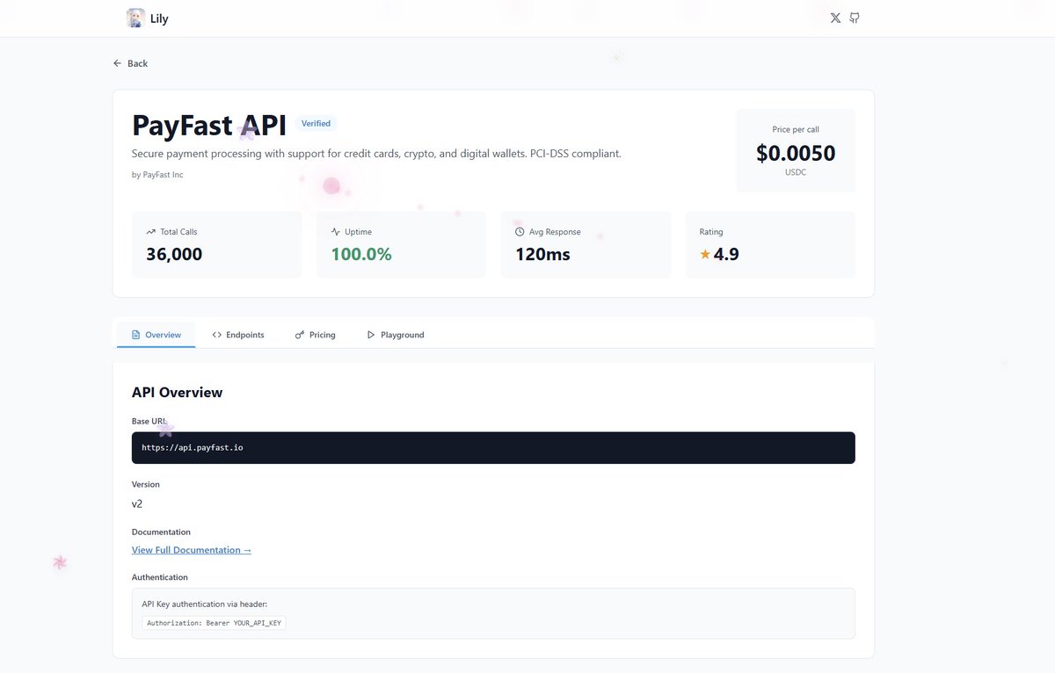The width and height of the screenshot is (1055, 673).
Task: Switch to the Endpoints tab
Action: [238, 335]
